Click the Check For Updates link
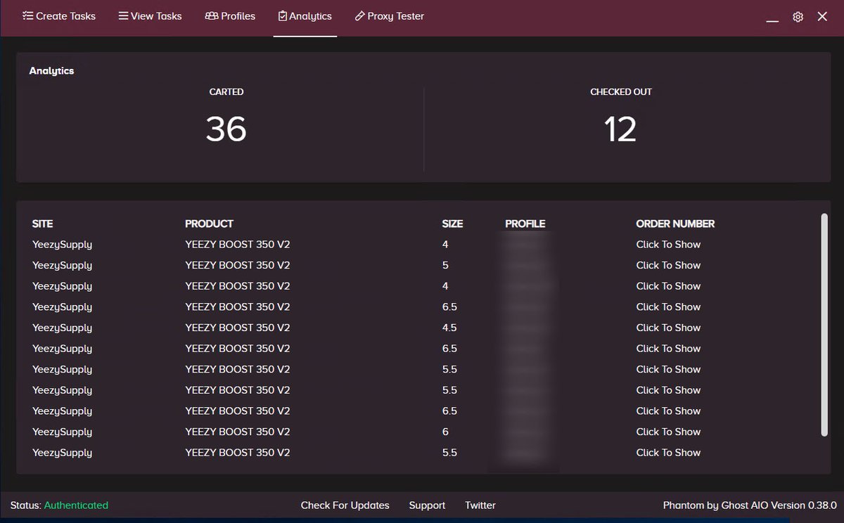This screenshot has width=844, height=523. coord(345,505)
